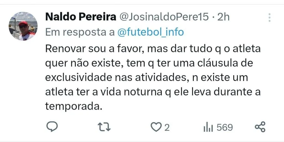The width and height of the screenshot is (284, 142).
Task: Click the 2h timestamp
Action: click(x=223, y=17)
